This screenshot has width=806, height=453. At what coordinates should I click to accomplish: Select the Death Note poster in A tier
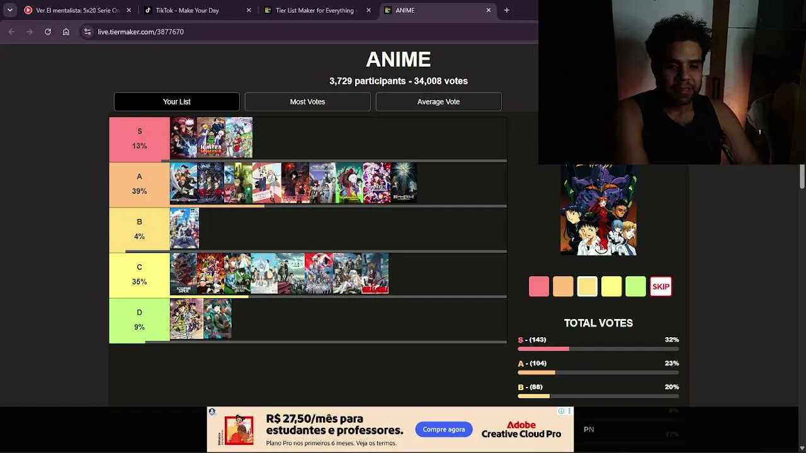404,182
